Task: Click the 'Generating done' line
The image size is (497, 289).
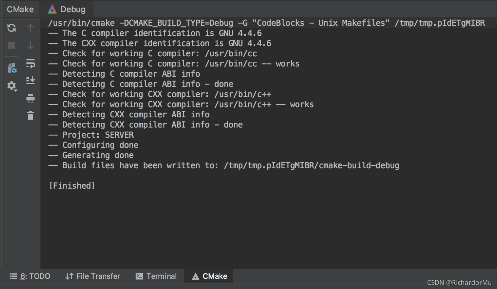Action: (x=91, y=155)
